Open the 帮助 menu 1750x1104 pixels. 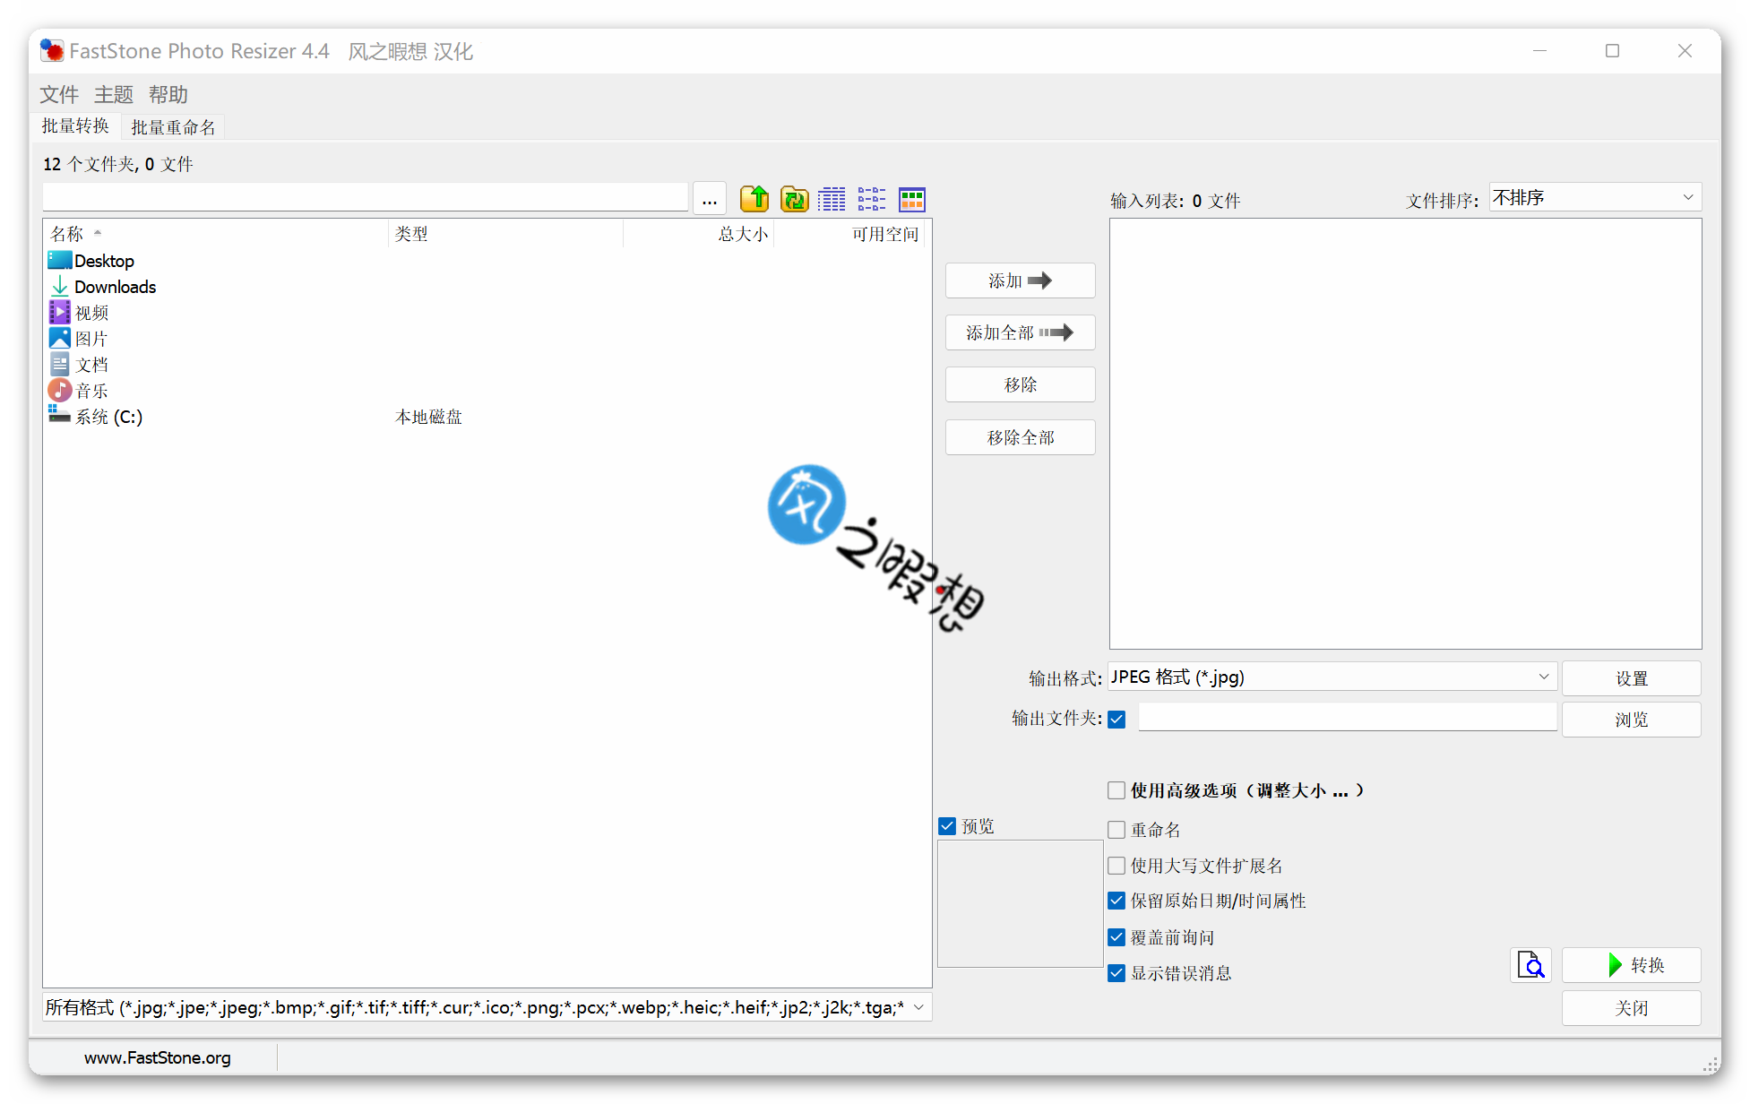coord(168,94)
